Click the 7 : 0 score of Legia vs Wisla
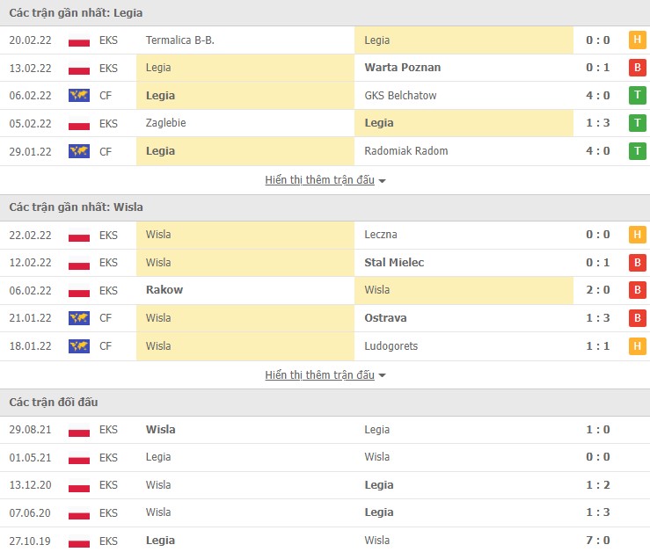 tap(597, 541)
